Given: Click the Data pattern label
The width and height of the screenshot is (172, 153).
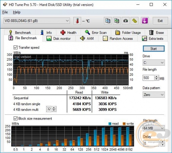Looking at the screenshot, I should coord(151,88).
